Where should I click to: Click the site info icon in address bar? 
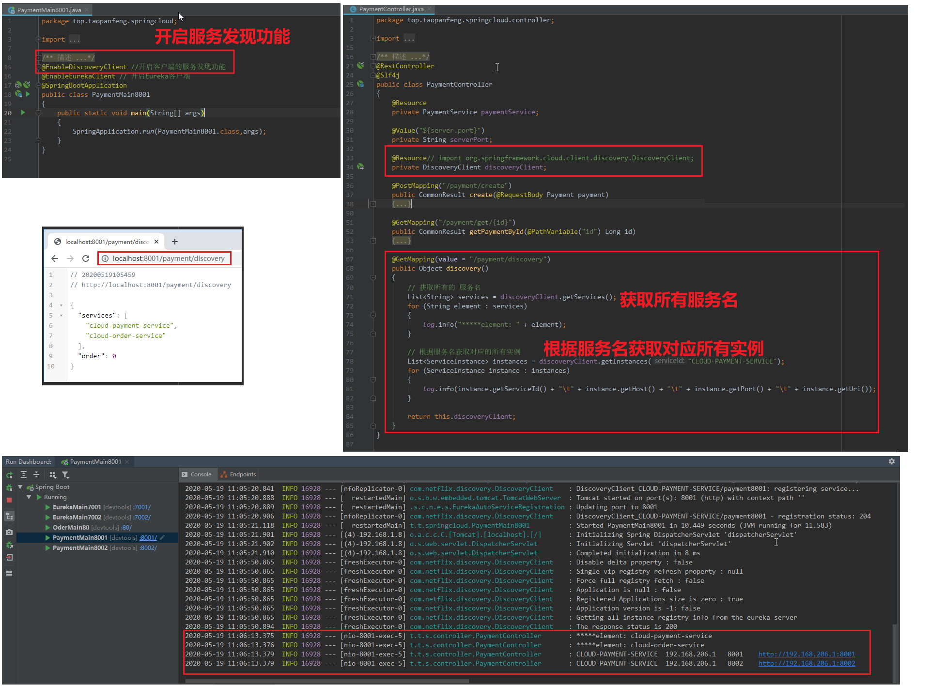click(x=105, y=259)
